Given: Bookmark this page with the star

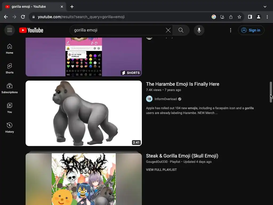Looking at the screenshot, I should tap(239, 17).
